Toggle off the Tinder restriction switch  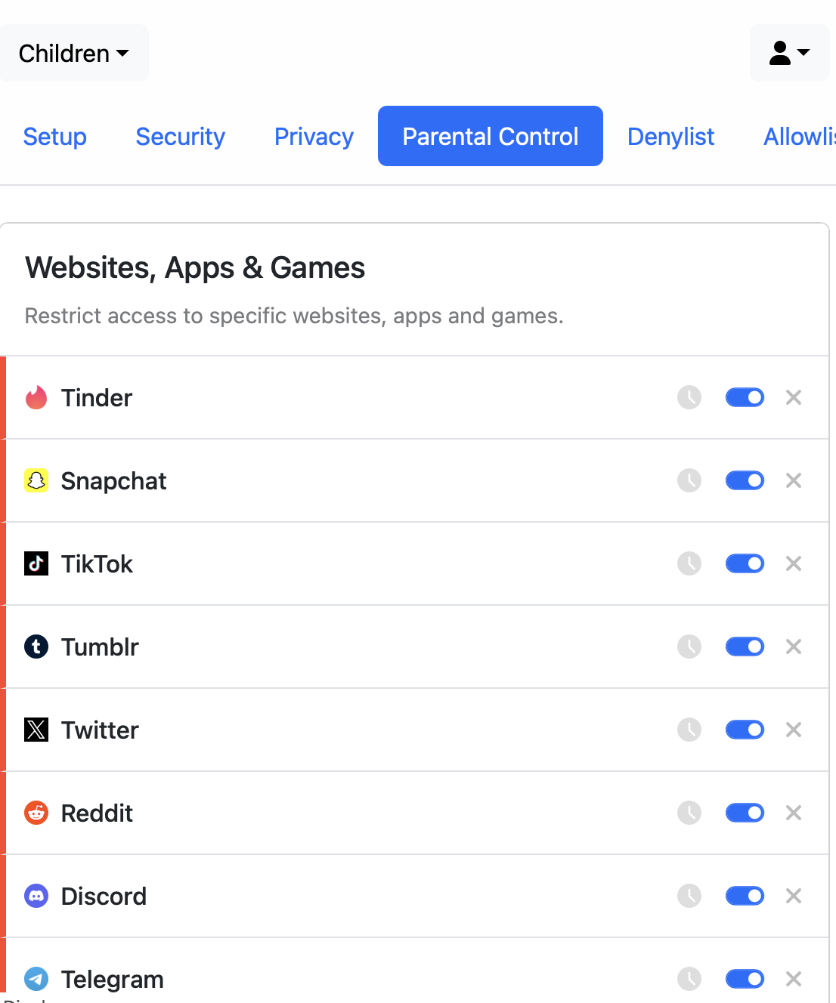[745, 397]
